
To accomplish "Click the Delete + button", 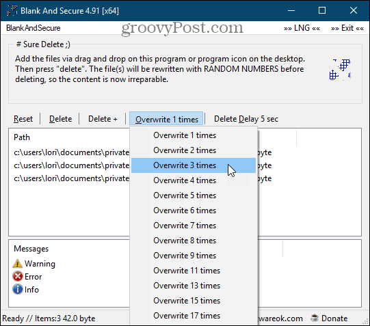I will 103,119.
